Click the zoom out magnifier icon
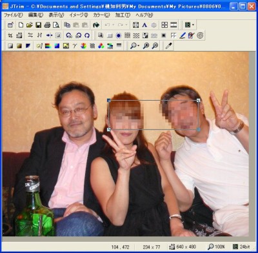This screenshot has height=253, width=258. coord(155,46)
